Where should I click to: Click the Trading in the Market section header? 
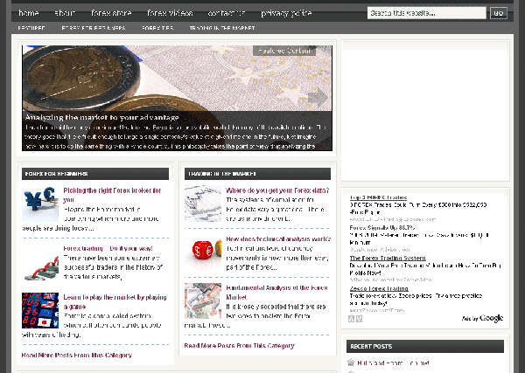click(257, 174)
